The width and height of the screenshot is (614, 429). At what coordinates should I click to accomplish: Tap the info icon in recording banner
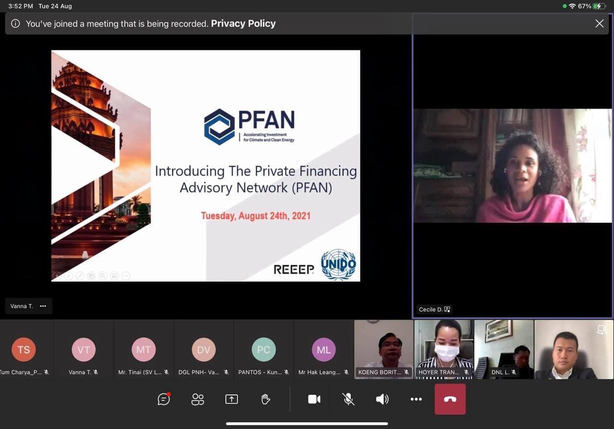point(15,24)
